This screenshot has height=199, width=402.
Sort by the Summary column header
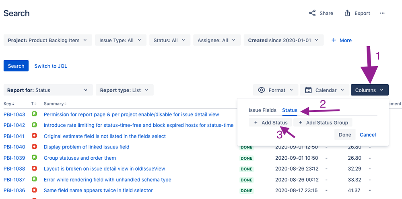click(x=55, y=104)
